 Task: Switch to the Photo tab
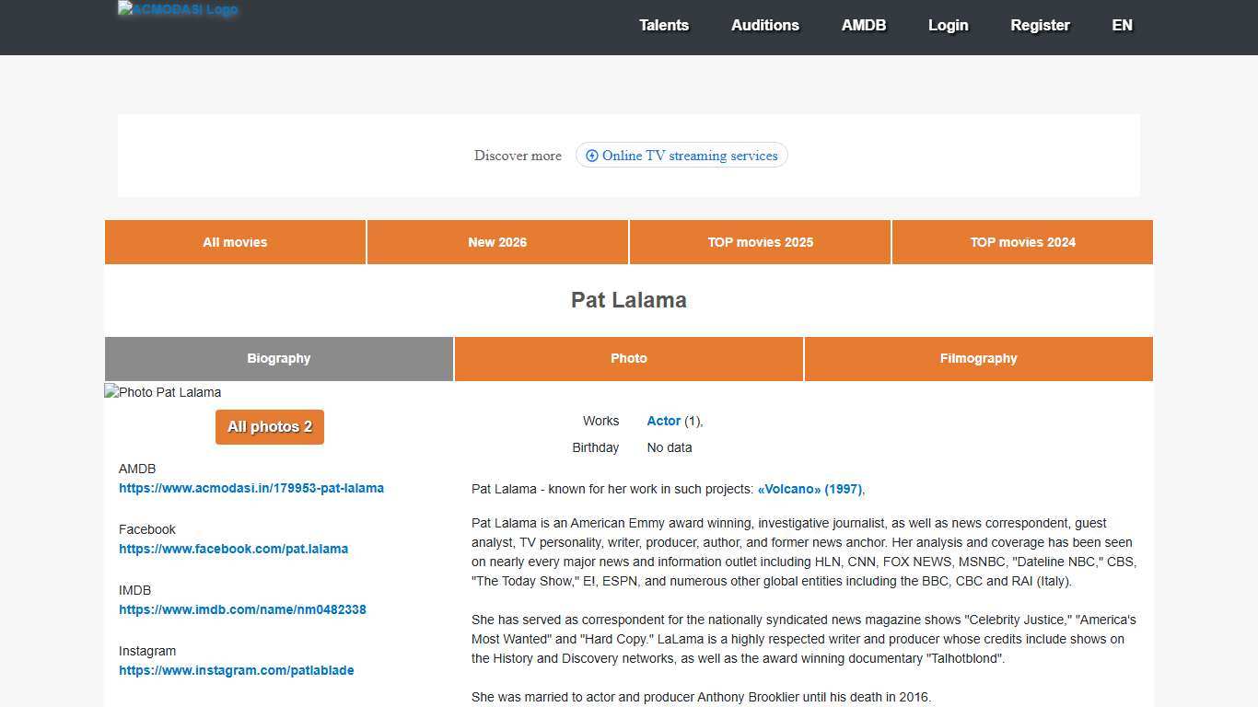tap(629, 358)
